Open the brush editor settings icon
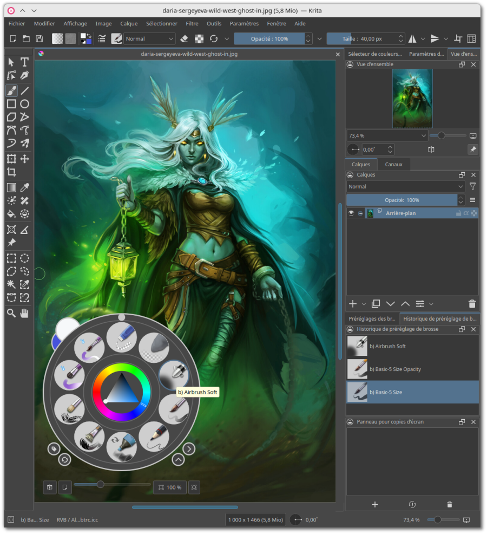Image resolution: width=487 pixels, height=534 pixels. point(102,39)
